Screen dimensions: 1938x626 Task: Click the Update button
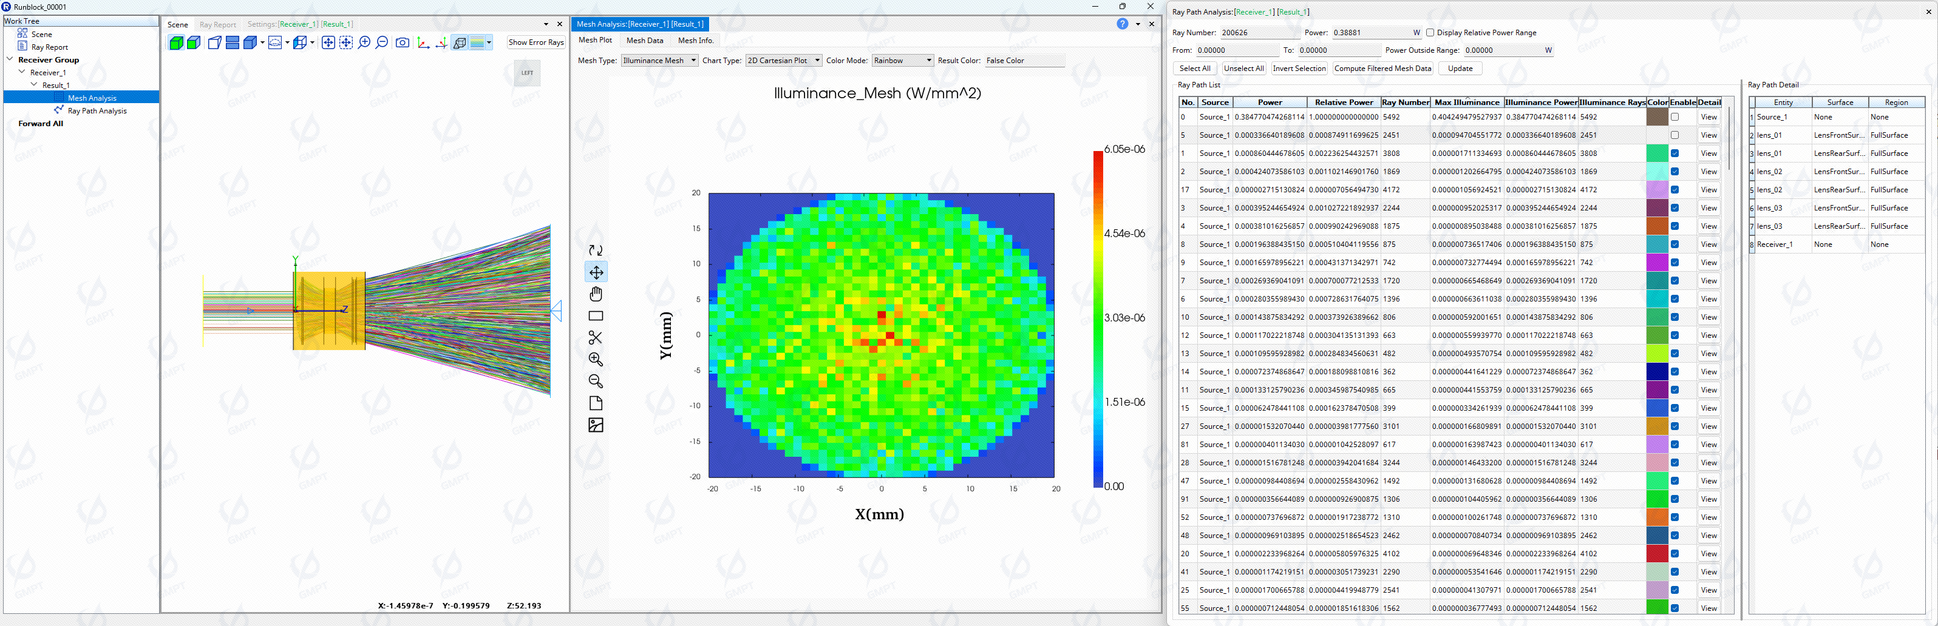(1460, 69)
